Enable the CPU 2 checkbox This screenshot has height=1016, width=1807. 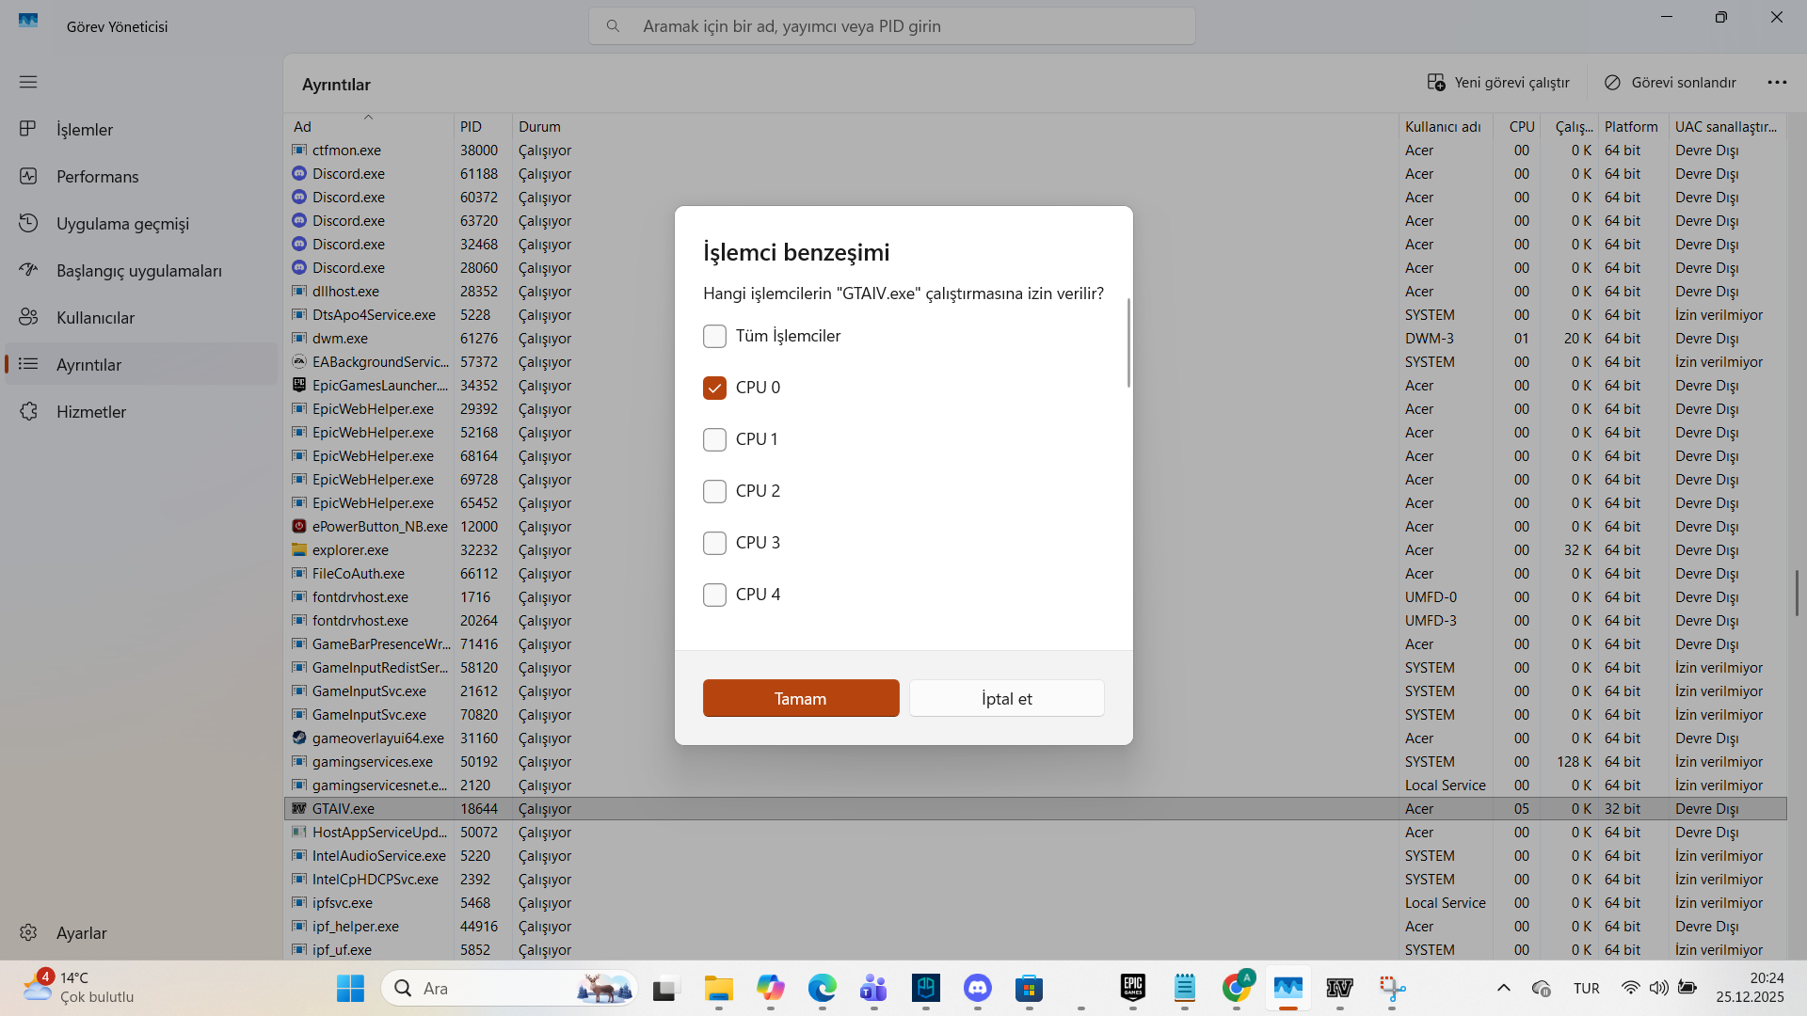coord(714,491)
